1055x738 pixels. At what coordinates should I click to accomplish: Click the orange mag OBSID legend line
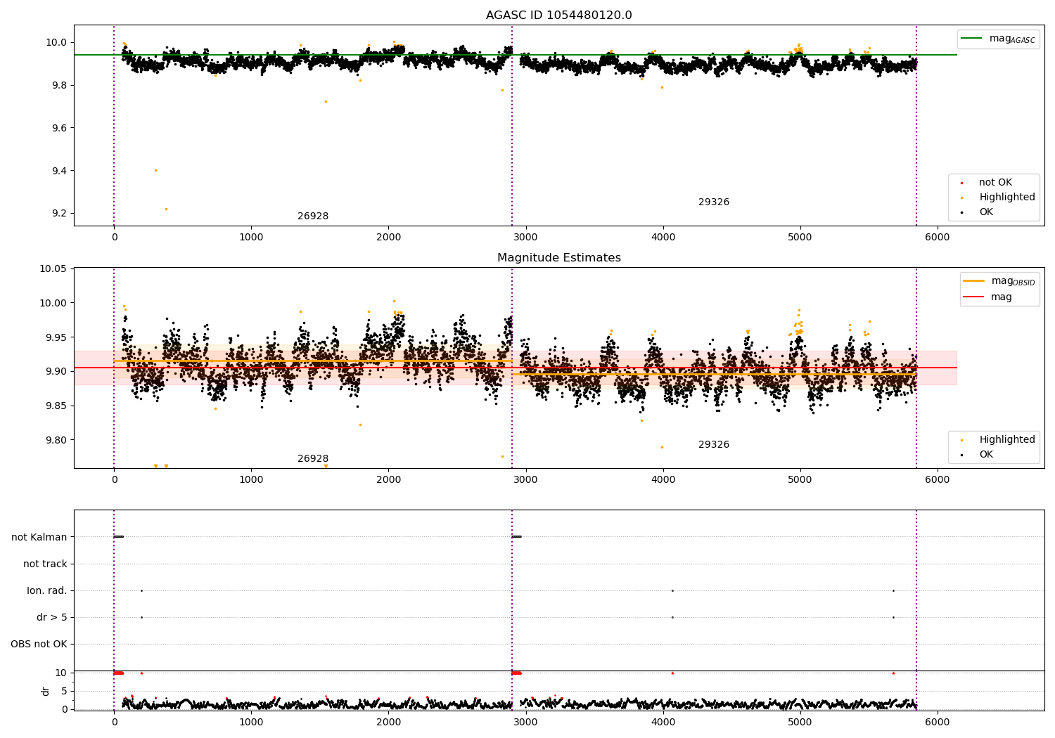tap(973, 281)
